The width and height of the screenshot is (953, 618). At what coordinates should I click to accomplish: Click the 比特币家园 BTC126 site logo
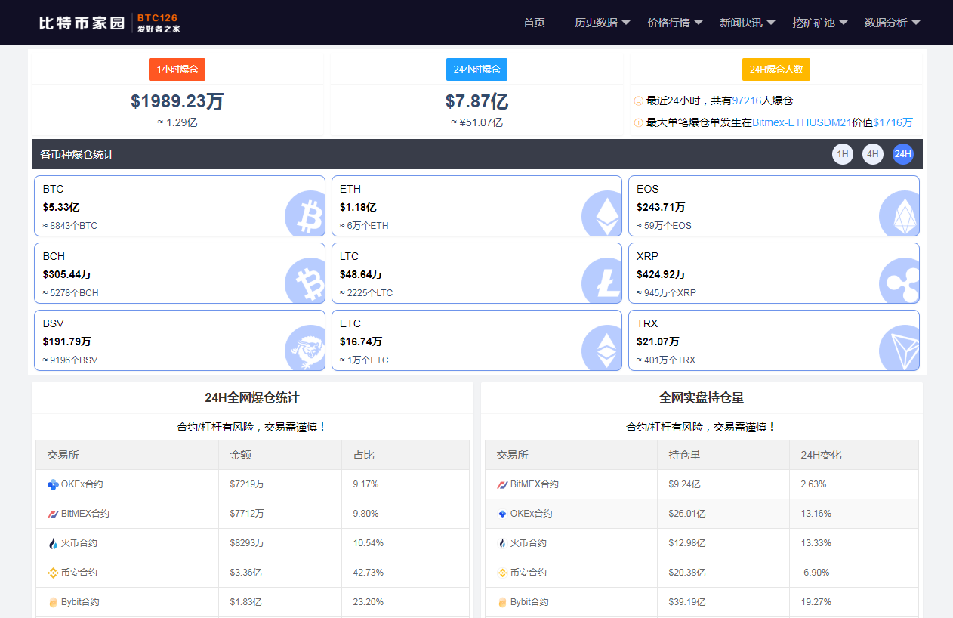pyautogui.click(x=109, y=23)
